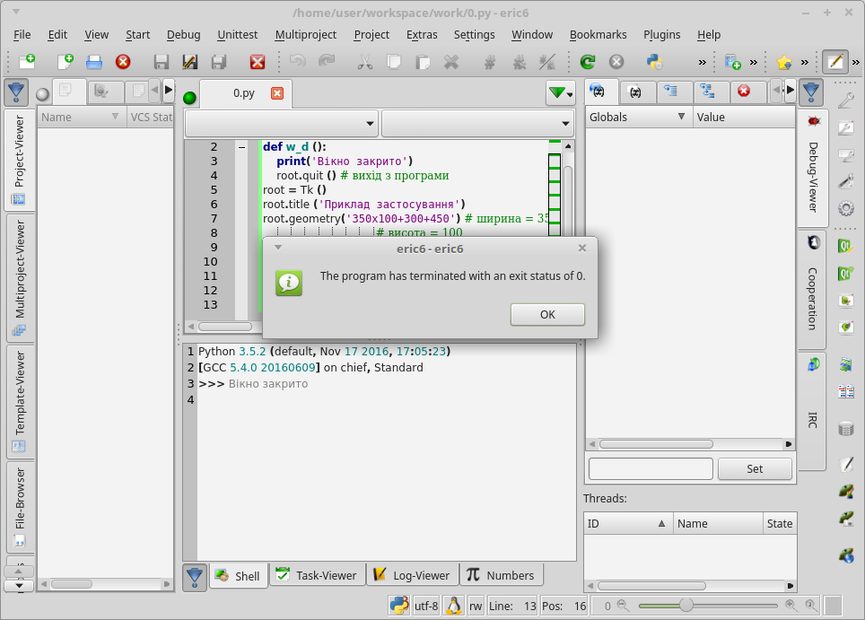Click the zoom slider handle in status bar

686,606
